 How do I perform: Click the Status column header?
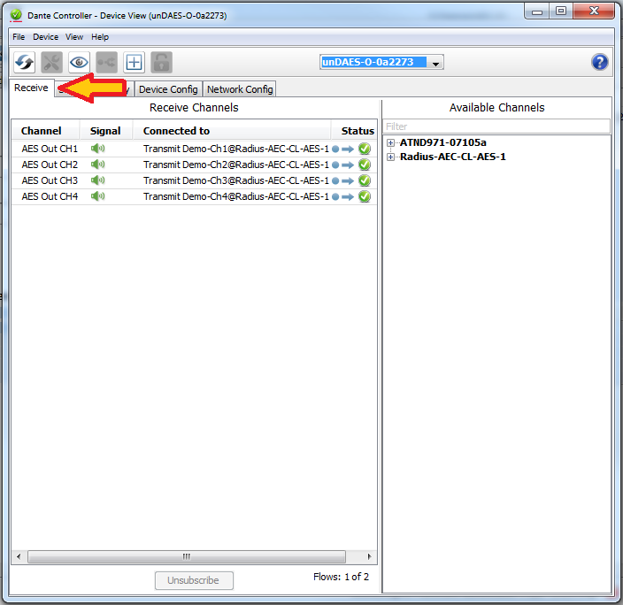tap(354, 131)
